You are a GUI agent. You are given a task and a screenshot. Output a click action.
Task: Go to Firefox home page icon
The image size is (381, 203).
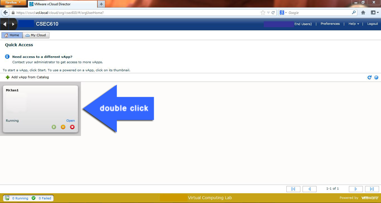click(363, 13)
